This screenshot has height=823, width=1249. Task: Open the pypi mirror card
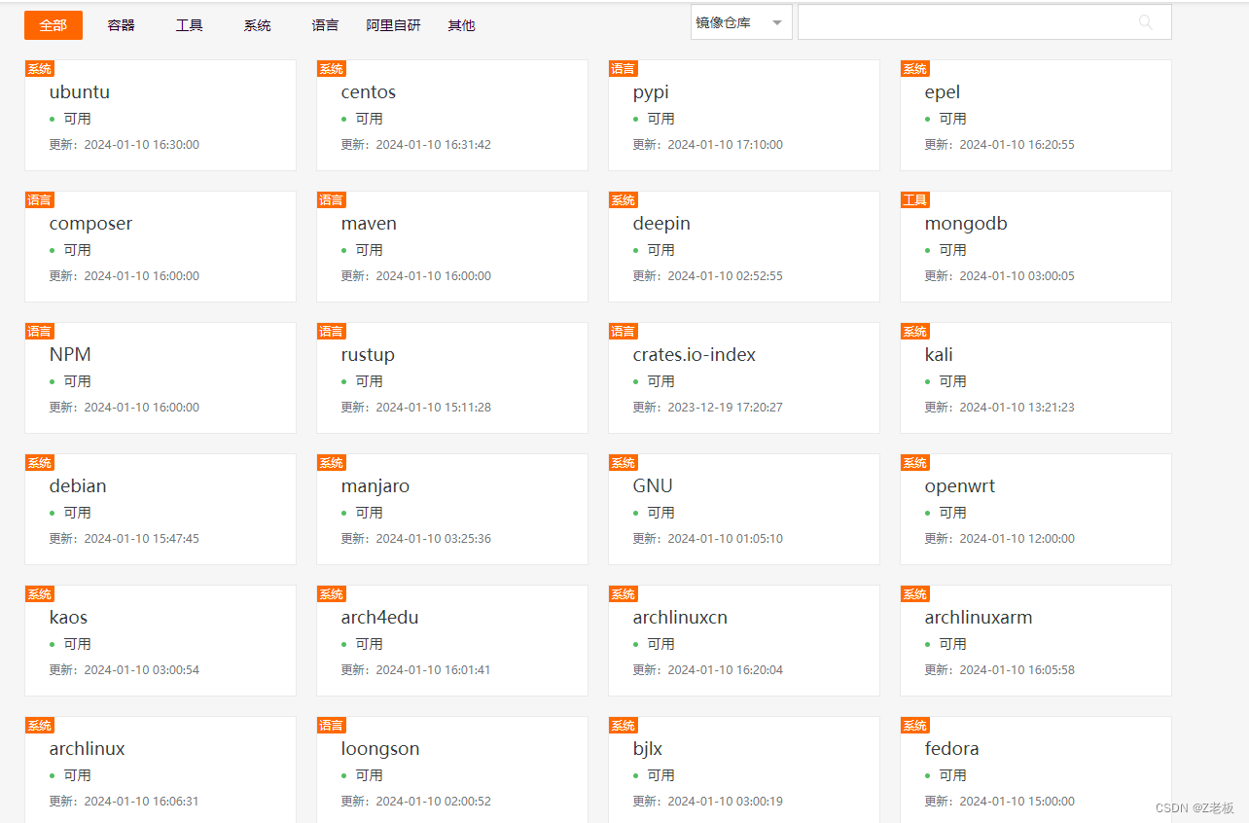[x=744, y=115]
